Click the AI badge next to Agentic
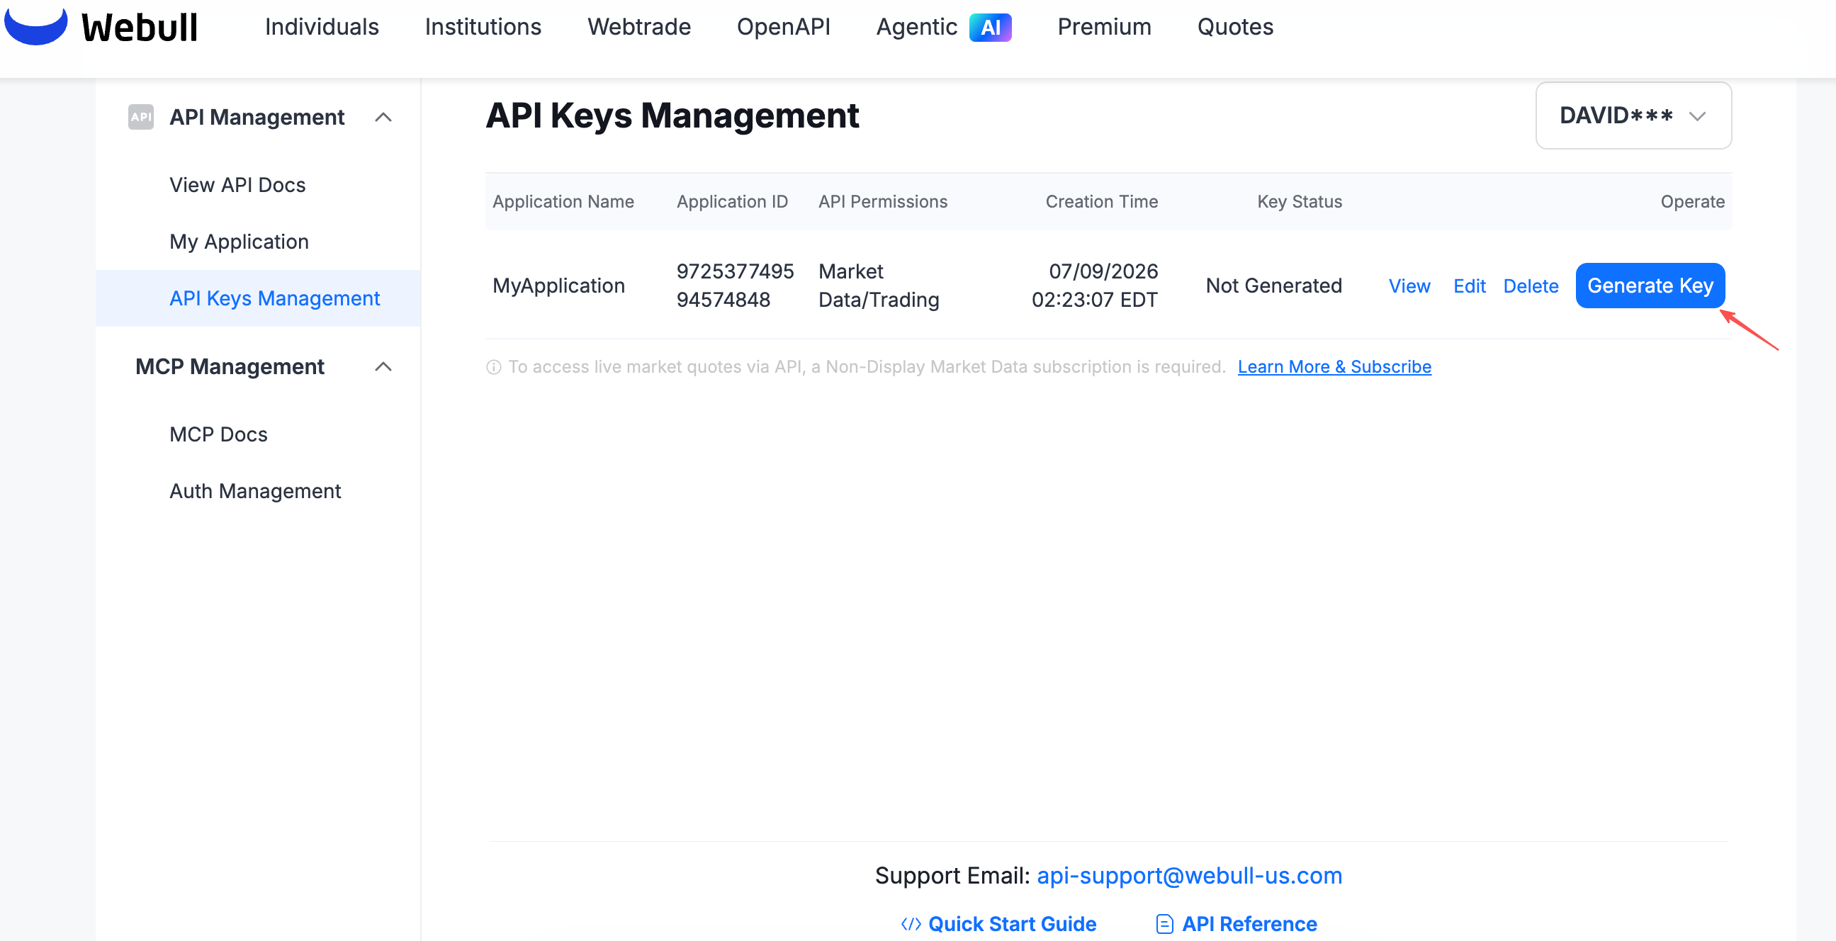The width and height of the screenshot is (1836, 941). coord(990,27)
